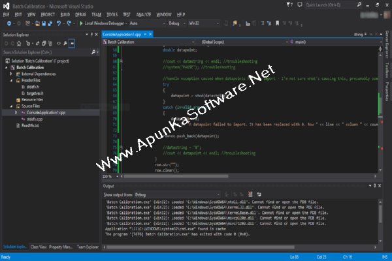
Task: Open the ANALYZE menu
Action: click(x=144, y=14)
